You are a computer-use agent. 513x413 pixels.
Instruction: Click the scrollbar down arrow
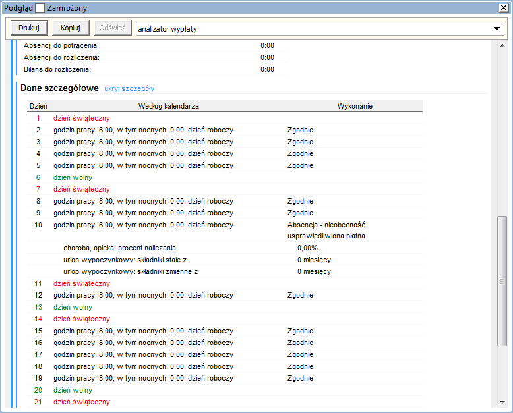(x=502, y=403)
